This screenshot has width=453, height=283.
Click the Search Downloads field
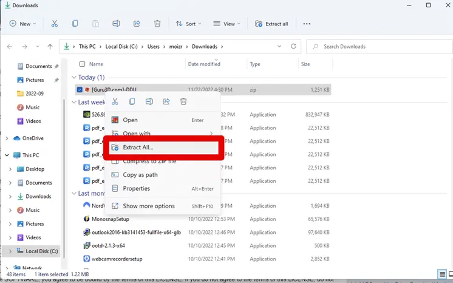(376, 46)
